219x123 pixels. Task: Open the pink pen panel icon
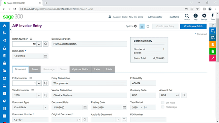click(213, 58)
